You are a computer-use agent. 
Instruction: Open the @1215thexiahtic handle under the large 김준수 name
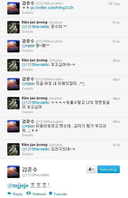[x=36, y=175]
